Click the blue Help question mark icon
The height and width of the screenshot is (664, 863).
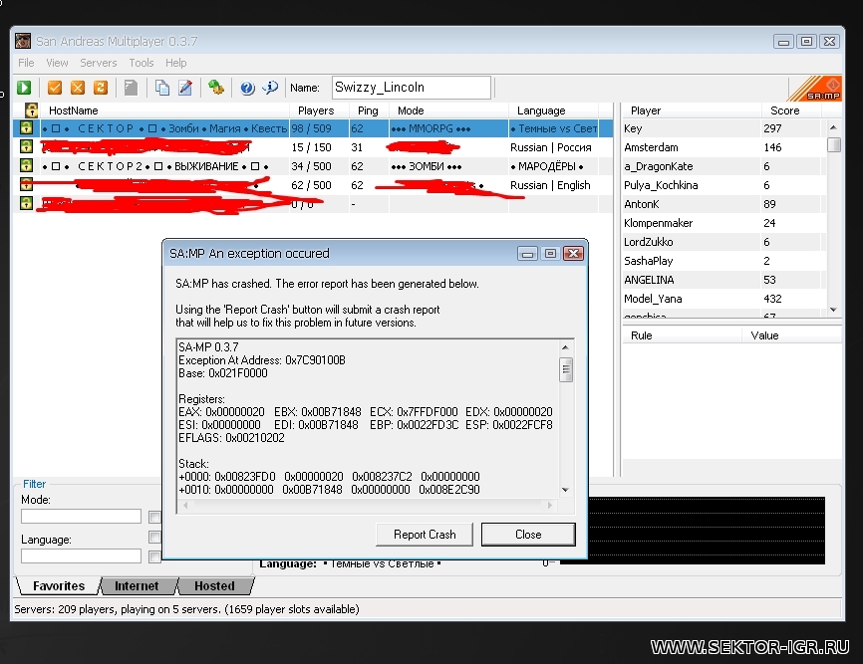247,88
